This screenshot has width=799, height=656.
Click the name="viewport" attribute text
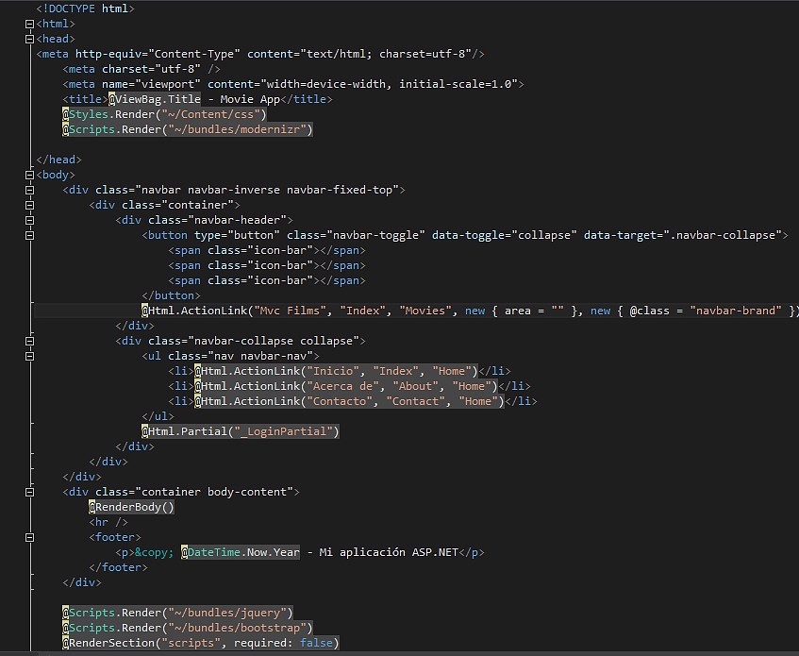tap(151, 84)
